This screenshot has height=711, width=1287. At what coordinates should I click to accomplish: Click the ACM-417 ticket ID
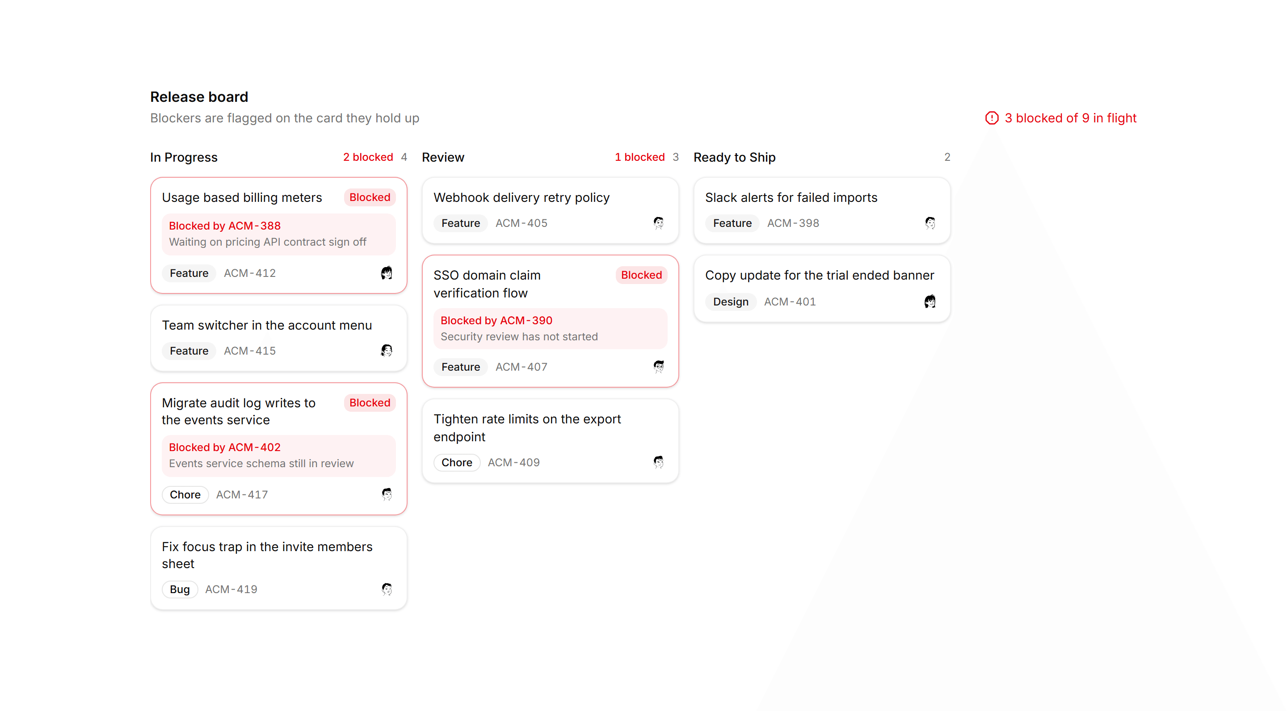(242, 494)
